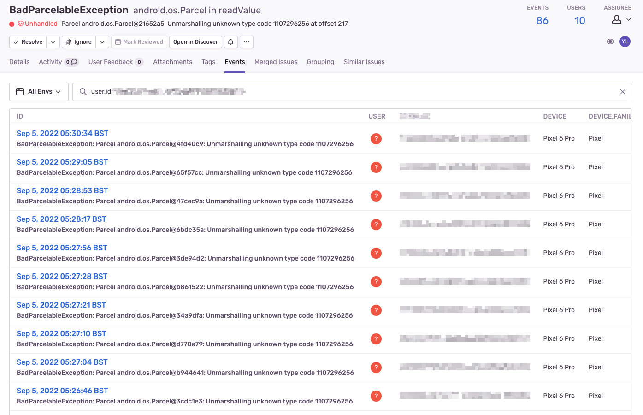
Task: Click the red Unhandled indicator dot
Action: click(12, 23)
